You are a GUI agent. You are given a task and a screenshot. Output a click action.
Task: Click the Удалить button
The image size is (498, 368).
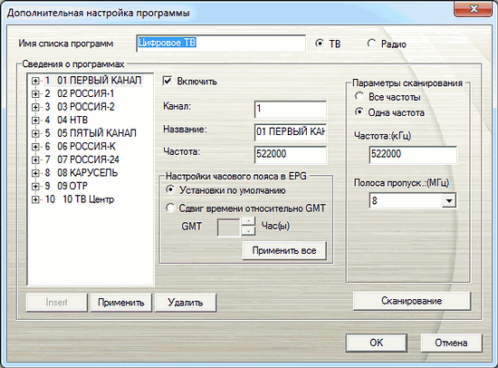coord(186,302)
